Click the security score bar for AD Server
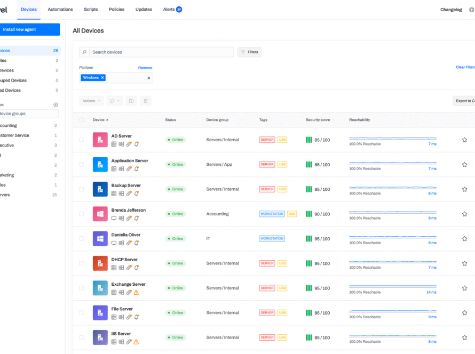The width and height of the screenshot is (475, 354). pyautogui.click(x=310, y=140)
